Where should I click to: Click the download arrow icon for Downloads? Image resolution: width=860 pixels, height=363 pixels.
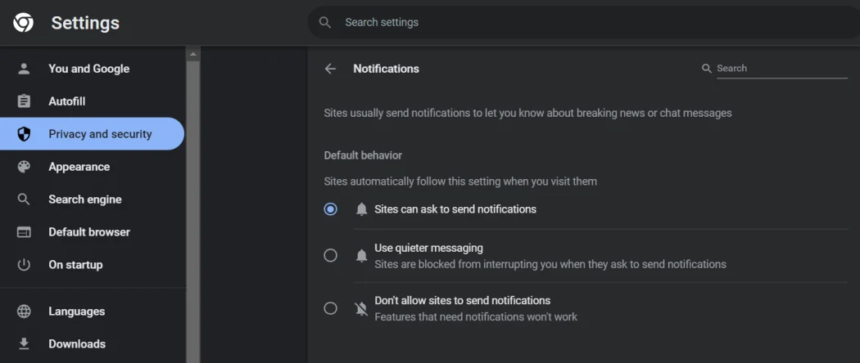24,344
